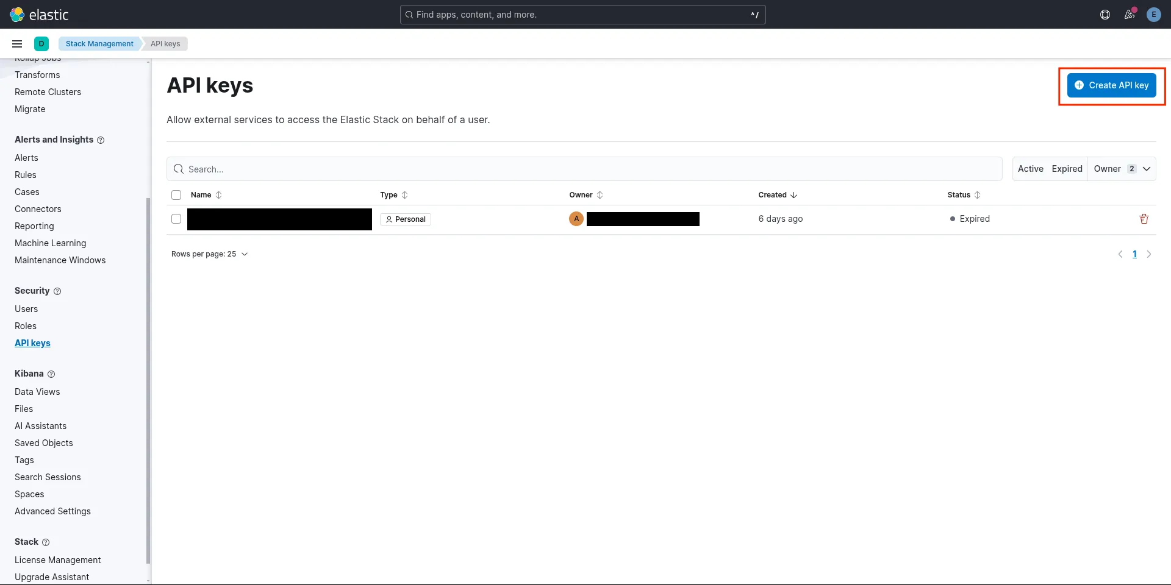1171x585 pixels.
Task: Expand the Owner filter dropdown
Action: 1122,169
